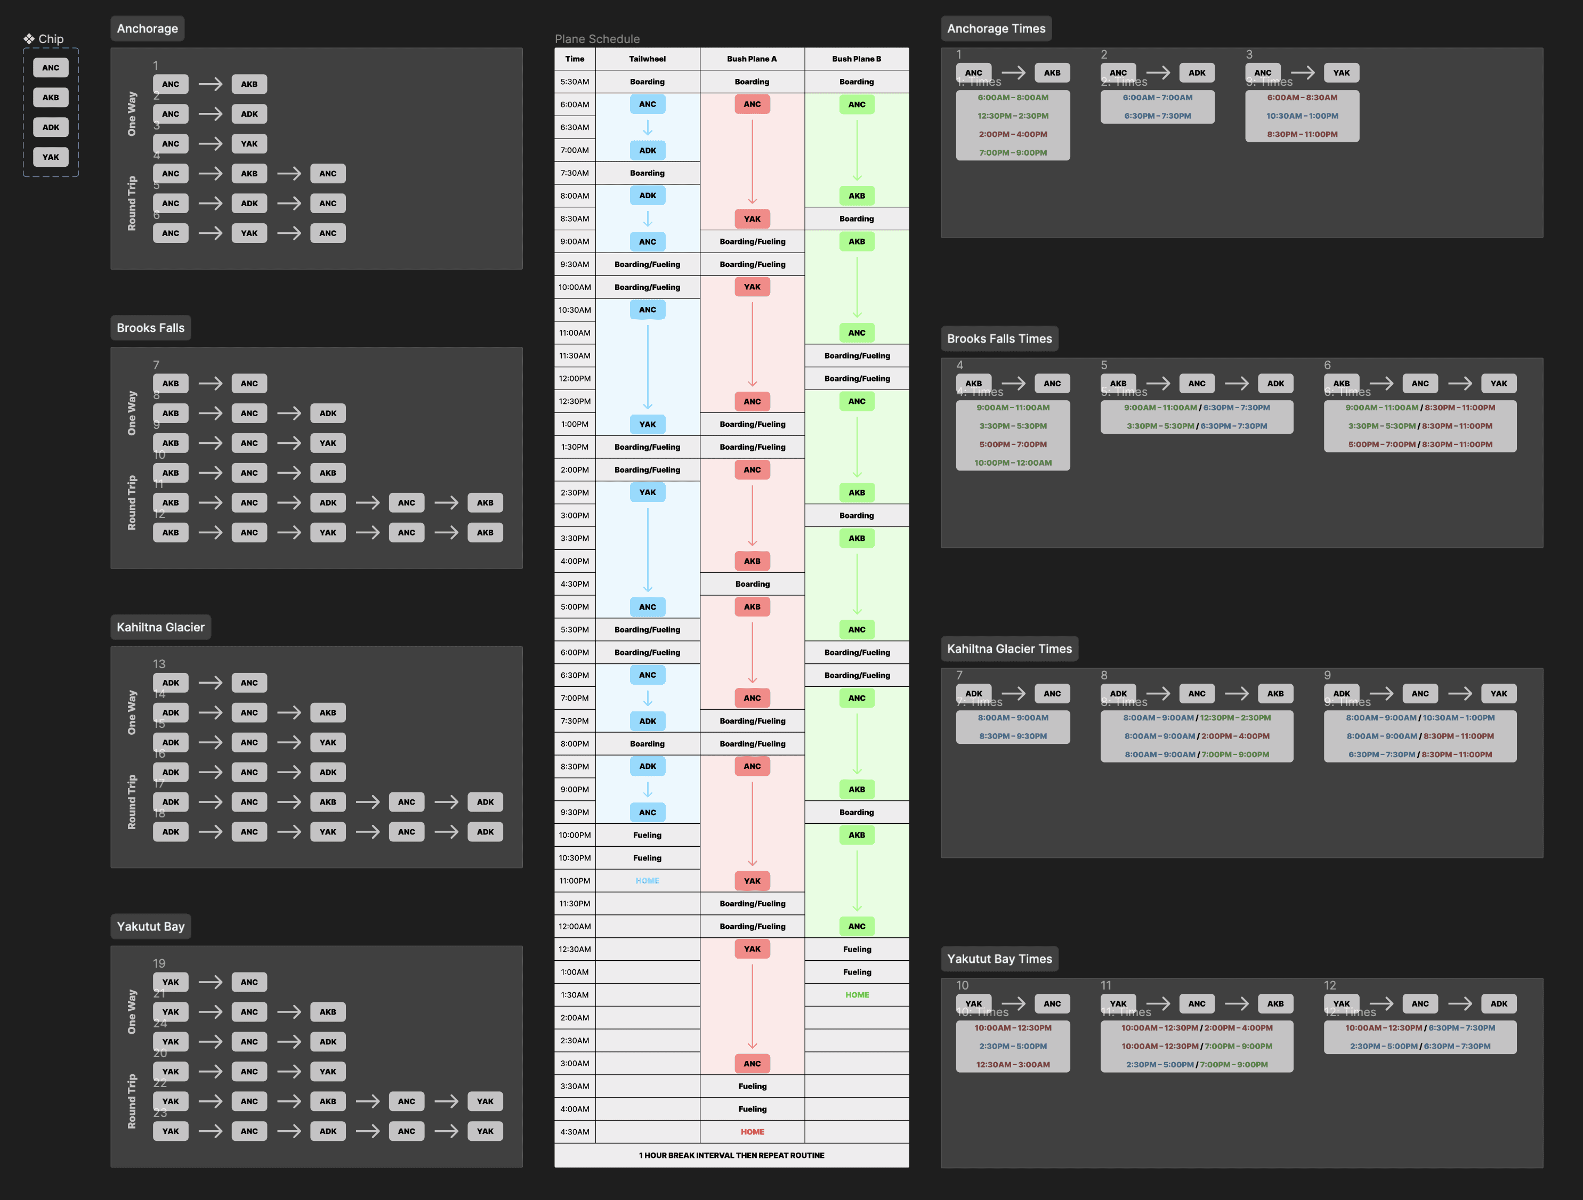Click '6:00AM–7:00AM' in Anchorage Times route 2
Image resolution: width=1583 pixels, height=1200 pixels.
pyautogui.click(x=1157, y=98)
